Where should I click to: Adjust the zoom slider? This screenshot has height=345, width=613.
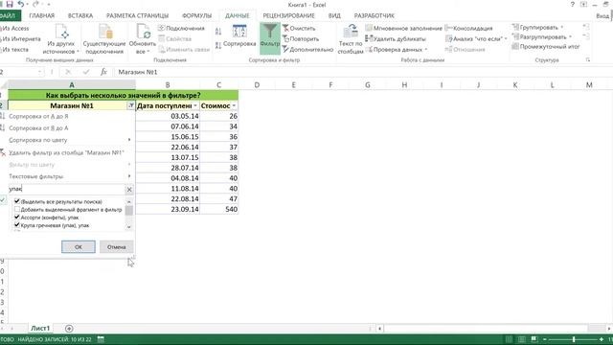pyautogui.click(x=574, y=339)
